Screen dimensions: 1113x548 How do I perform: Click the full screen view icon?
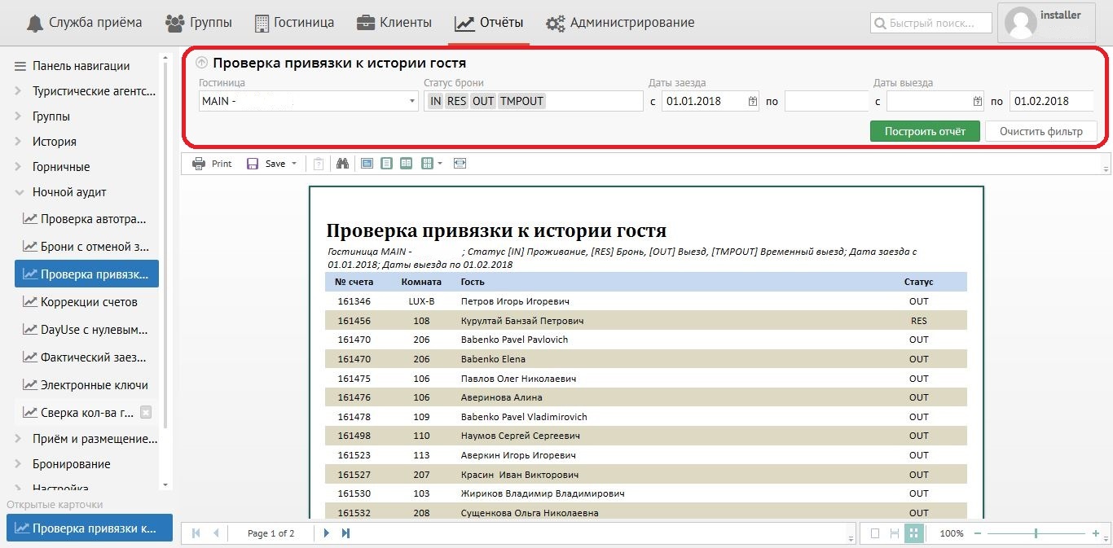460,164
